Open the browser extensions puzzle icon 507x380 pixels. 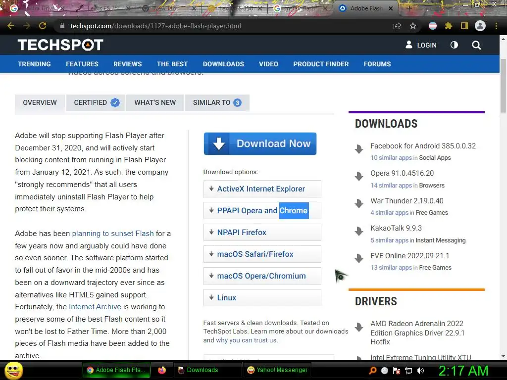[448, 26]
